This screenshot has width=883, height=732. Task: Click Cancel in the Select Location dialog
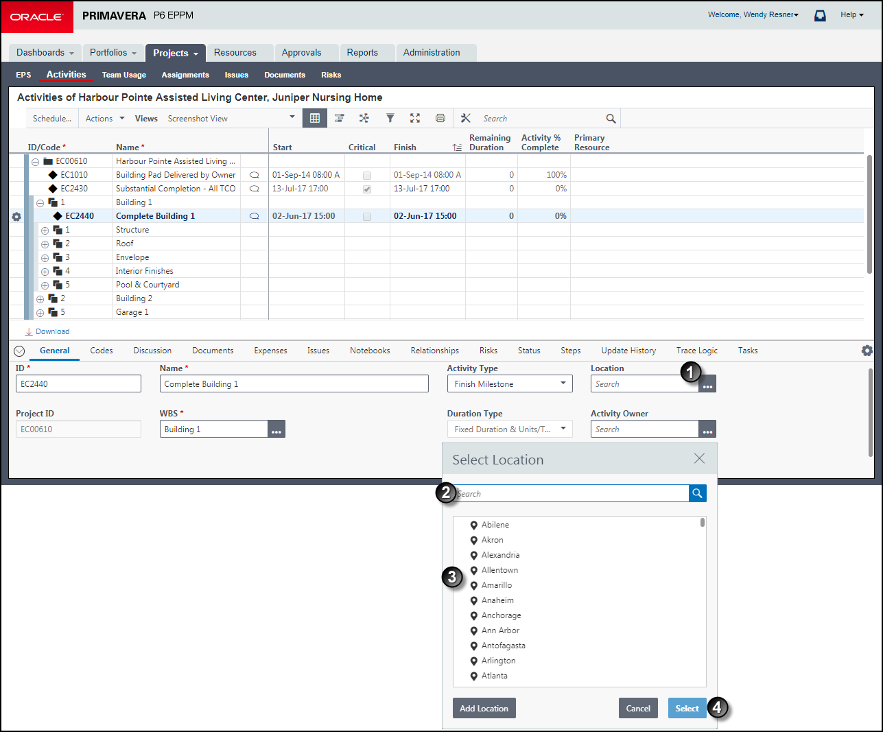[x=638, y=708]
